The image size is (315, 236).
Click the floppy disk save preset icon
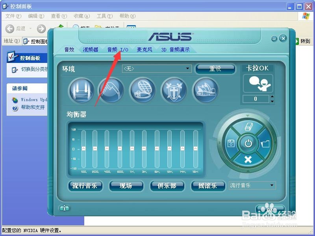231,144
